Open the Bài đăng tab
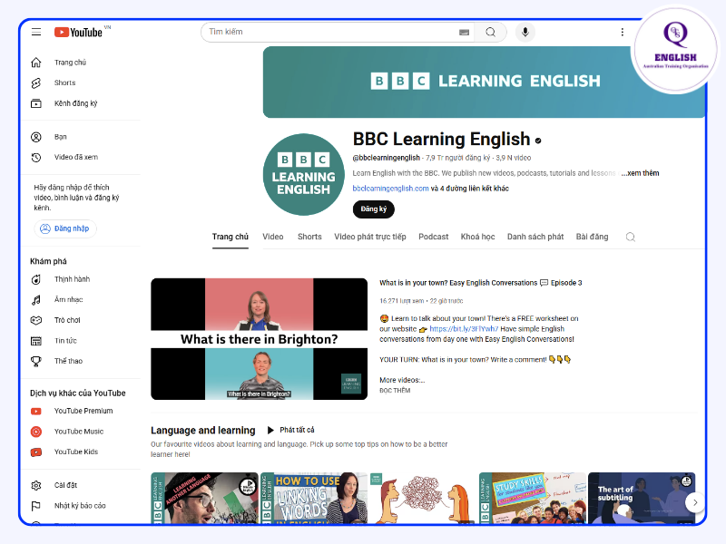This screenshot has height=544, width=726. coord(592,237)
